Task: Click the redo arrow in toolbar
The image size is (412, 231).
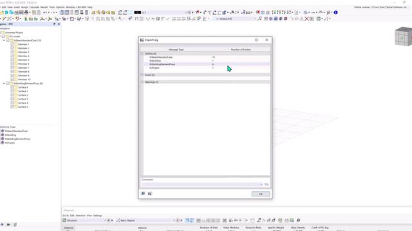Action: pyautogui.click(x=53, y=12)
